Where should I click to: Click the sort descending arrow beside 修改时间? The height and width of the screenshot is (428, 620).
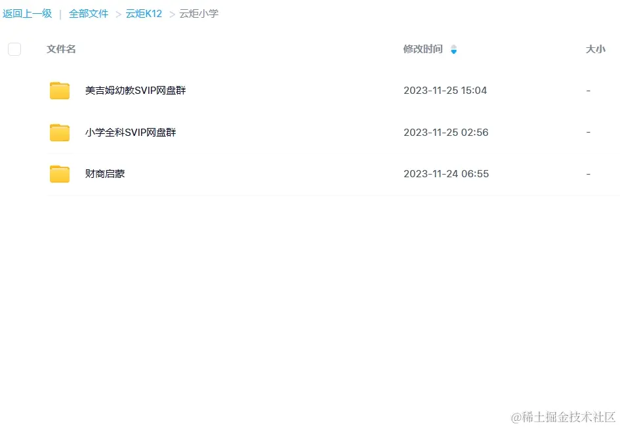click(453, 52)
